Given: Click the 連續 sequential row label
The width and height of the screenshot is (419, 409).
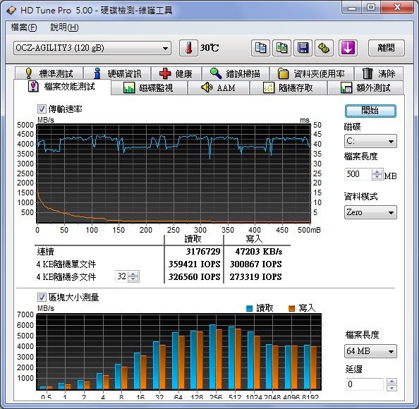Looking at the screenshot, I should (x=45, y=252).
